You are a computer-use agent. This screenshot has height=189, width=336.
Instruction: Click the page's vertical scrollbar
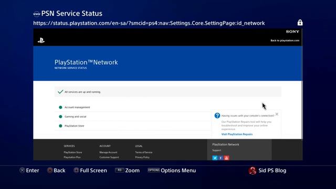(x=302, y=84)
